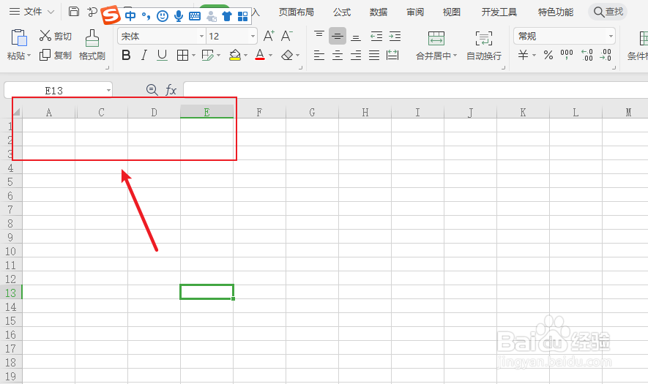The height and width of the screenshot is (384, 648).
Task: Click Merge and Center icon
Action: click(436, 38)
